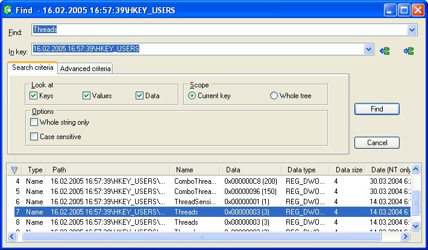Viewport: 428px width, 250px height.
Task: Click data value 0x00000001 (1)
Action: [247, 202]
